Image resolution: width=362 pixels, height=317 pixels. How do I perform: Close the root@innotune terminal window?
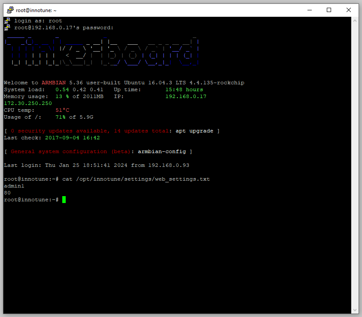349,10
